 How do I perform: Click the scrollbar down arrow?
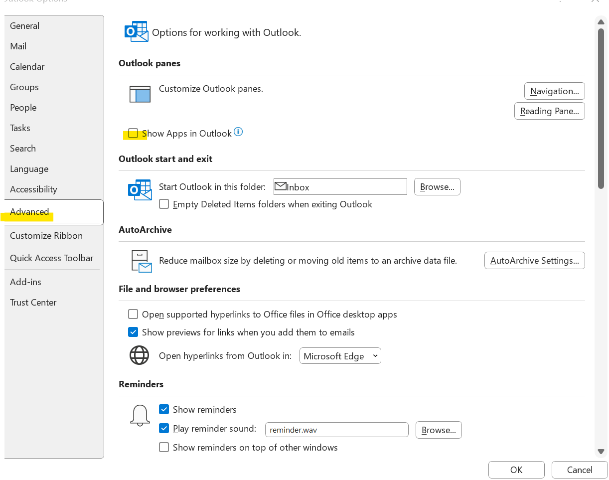click(x=601, y=452)
